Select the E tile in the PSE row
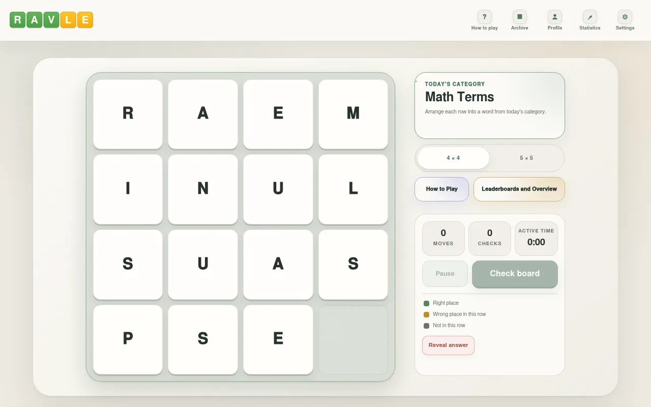This screenshot has height=407, width=651. tap(278, 339)
